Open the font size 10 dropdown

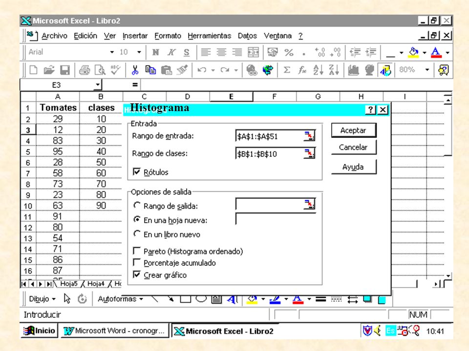139,52
